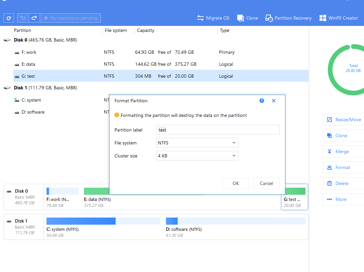Click Cancel in Format Partition dialog
Image resolution: width=364 pixels, height=272 pixels.
click(266, 183)
